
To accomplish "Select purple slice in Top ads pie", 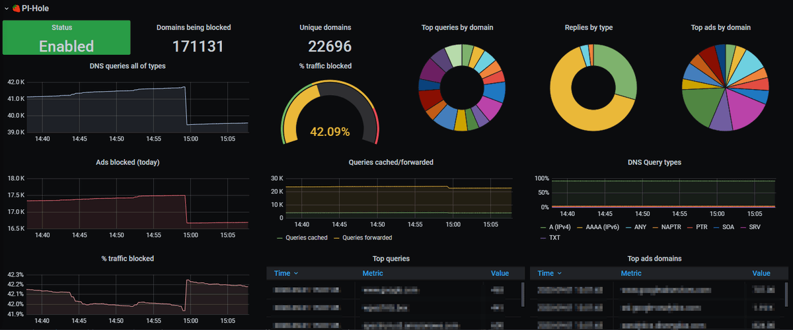I will [722, 119].
